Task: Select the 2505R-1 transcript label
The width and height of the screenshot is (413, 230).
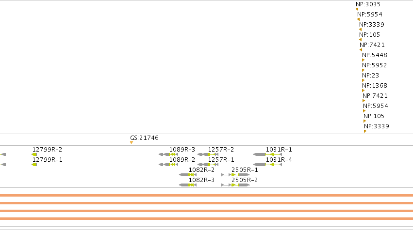Action: [245, 170]
